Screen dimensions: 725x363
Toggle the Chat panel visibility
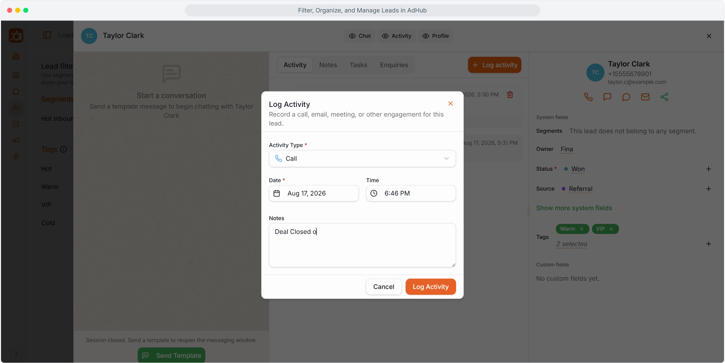(360, 36)
